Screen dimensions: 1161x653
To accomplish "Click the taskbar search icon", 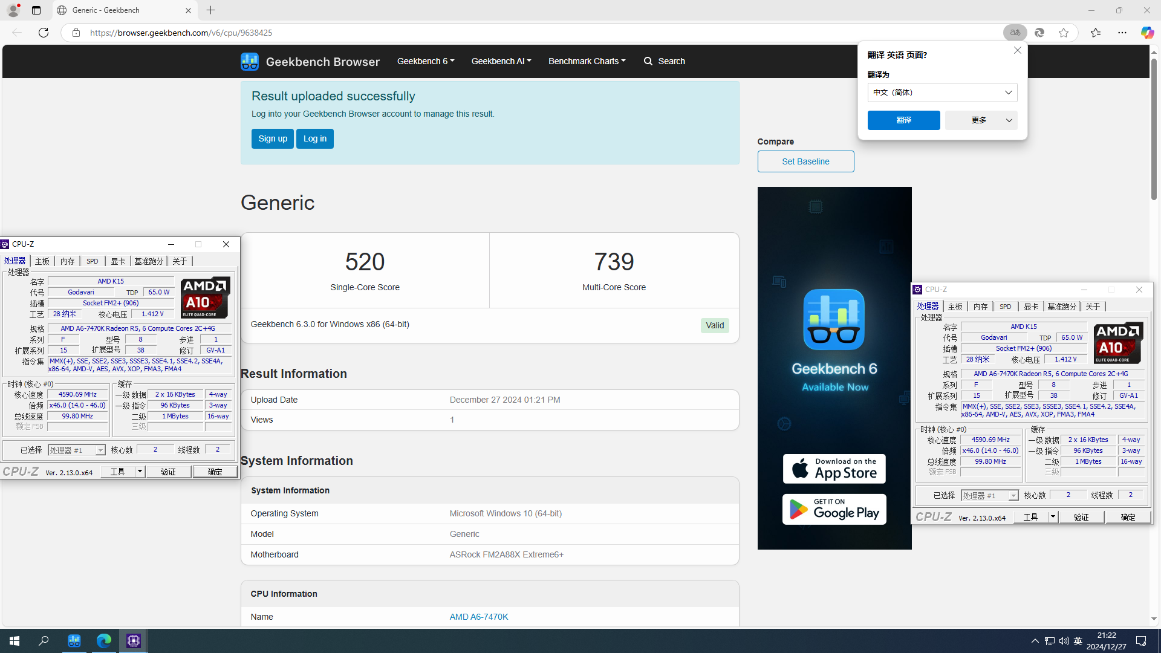I will 44,641.
